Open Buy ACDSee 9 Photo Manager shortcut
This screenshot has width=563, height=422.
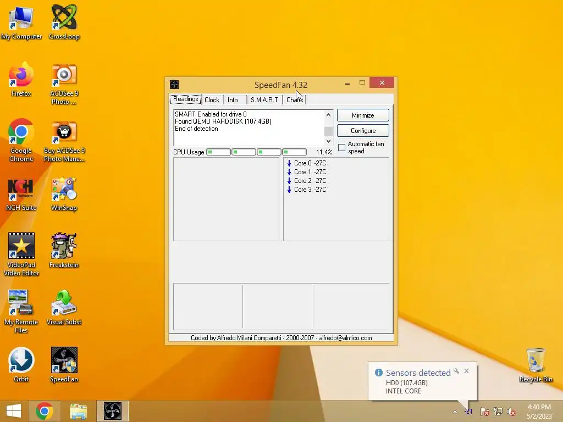64,141
